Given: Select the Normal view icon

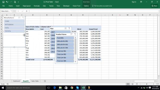Looking at the screenshot, I should [128, 84].
